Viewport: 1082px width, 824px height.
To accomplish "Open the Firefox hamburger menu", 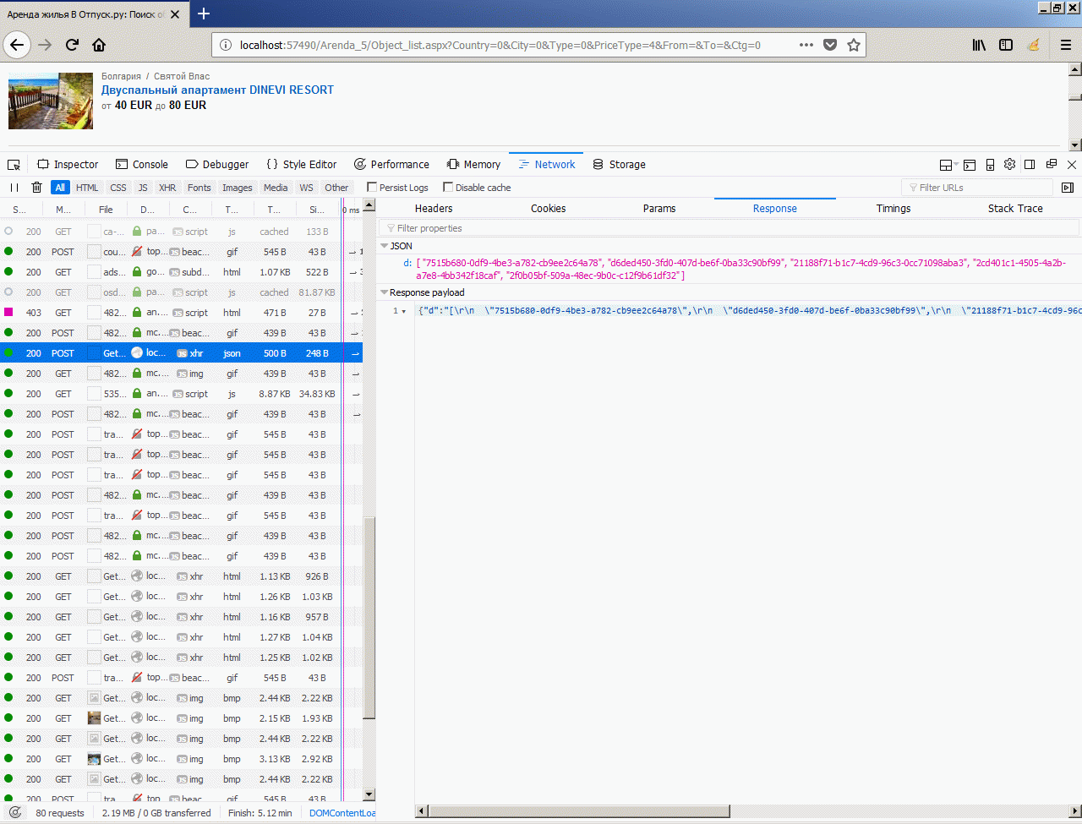I will 1066,45.
